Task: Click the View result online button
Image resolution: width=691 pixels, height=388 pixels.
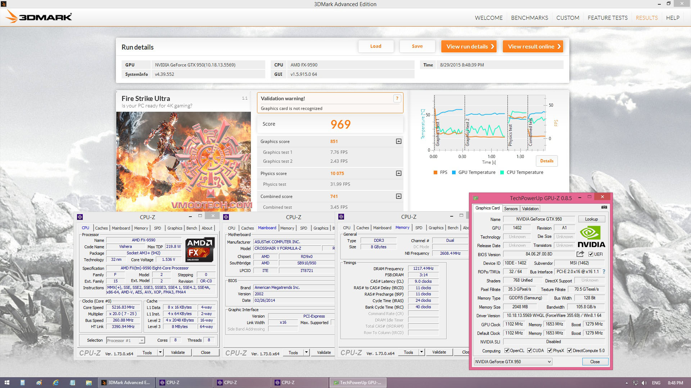Action: point(533,46)
